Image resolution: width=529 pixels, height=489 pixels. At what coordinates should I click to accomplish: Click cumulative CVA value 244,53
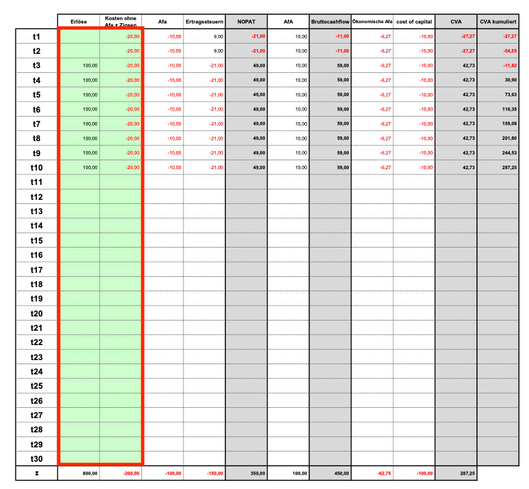[x=509, y=153]
